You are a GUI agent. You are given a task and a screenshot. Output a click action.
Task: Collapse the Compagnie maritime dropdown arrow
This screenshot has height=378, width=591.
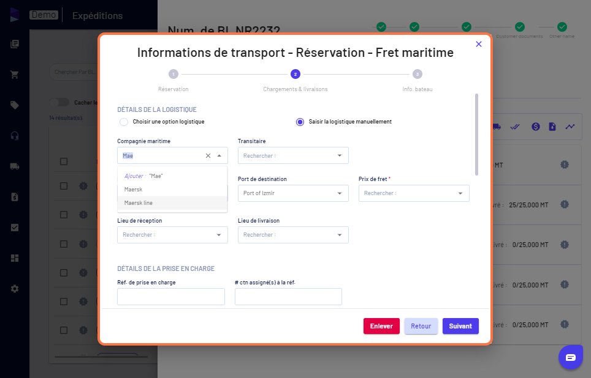pyautogui.click(x=219, y=156)
